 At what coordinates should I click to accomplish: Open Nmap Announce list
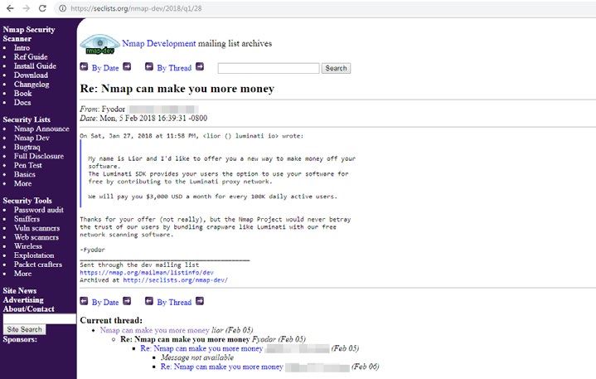(41, 129)
